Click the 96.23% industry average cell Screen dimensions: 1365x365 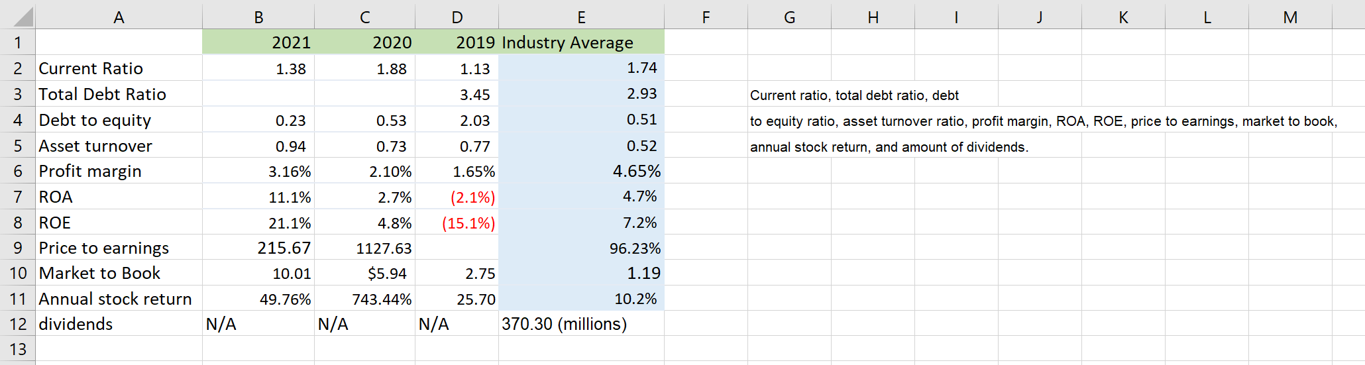[x=581, y=248]
